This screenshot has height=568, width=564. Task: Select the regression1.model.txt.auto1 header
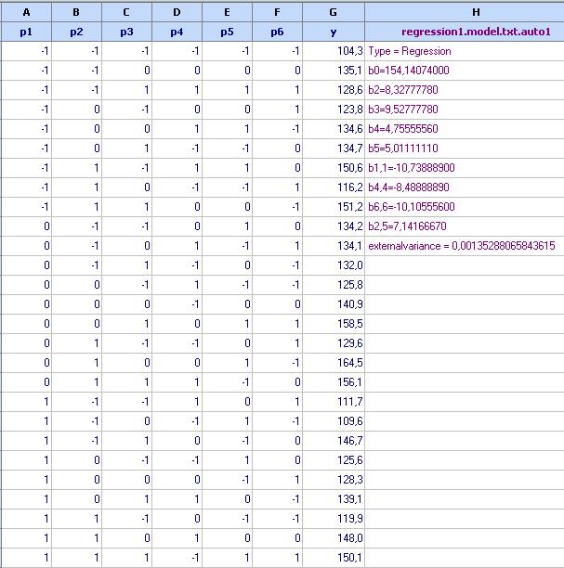pyautogui.click(x=465, y=31)
